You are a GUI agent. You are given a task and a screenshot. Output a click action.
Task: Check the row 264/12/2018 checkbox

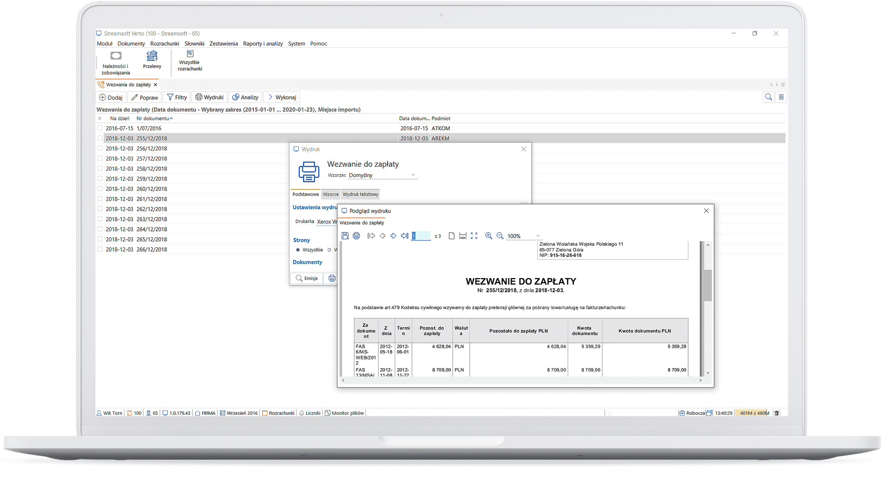tap(100, 229)
